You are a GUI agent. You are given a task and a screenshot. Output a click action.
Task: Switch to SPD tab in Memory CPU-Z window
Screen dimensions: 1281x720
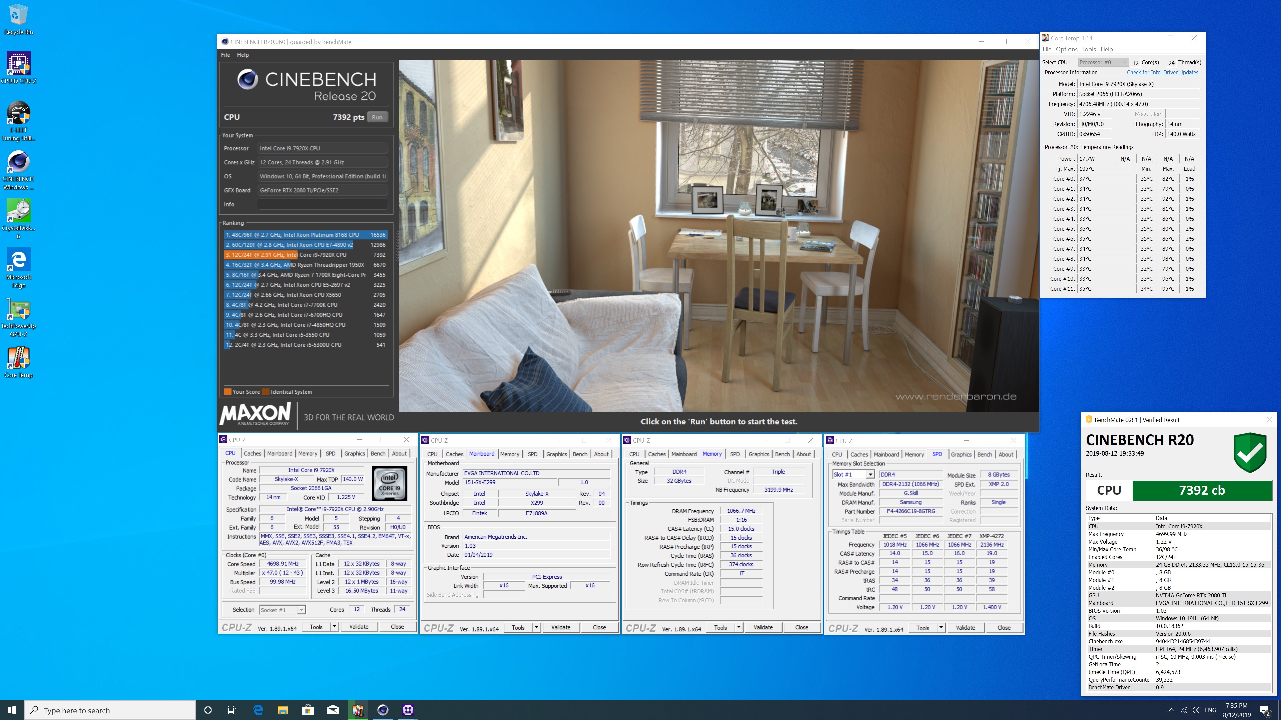[735, 454]
